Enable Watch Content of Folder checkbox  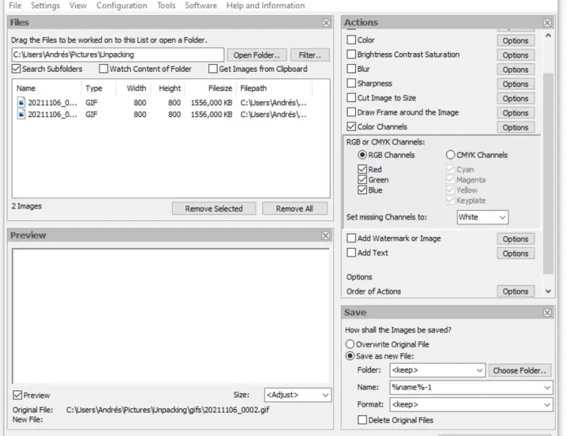click(x=104, y=69)
